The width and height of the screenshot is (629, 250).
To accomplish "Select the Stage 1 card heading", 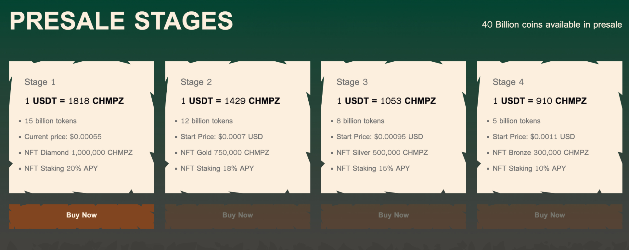I will (x=40, y=82).
